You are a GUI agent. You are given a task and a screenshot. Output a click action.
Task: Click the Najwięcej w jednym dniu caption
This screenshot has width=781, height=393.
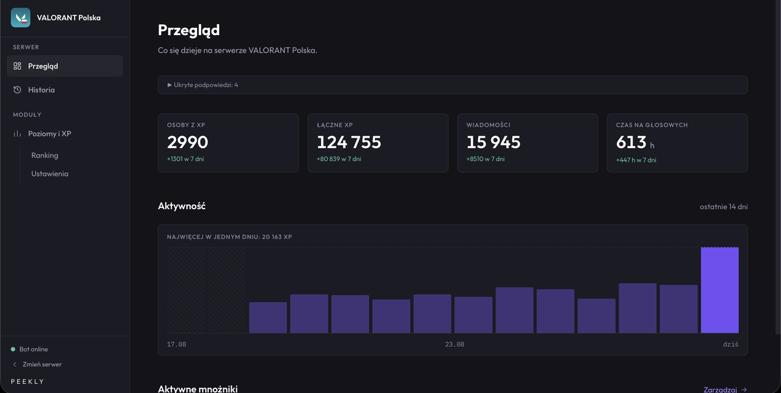pyautogui.click(x=229, y=237)
